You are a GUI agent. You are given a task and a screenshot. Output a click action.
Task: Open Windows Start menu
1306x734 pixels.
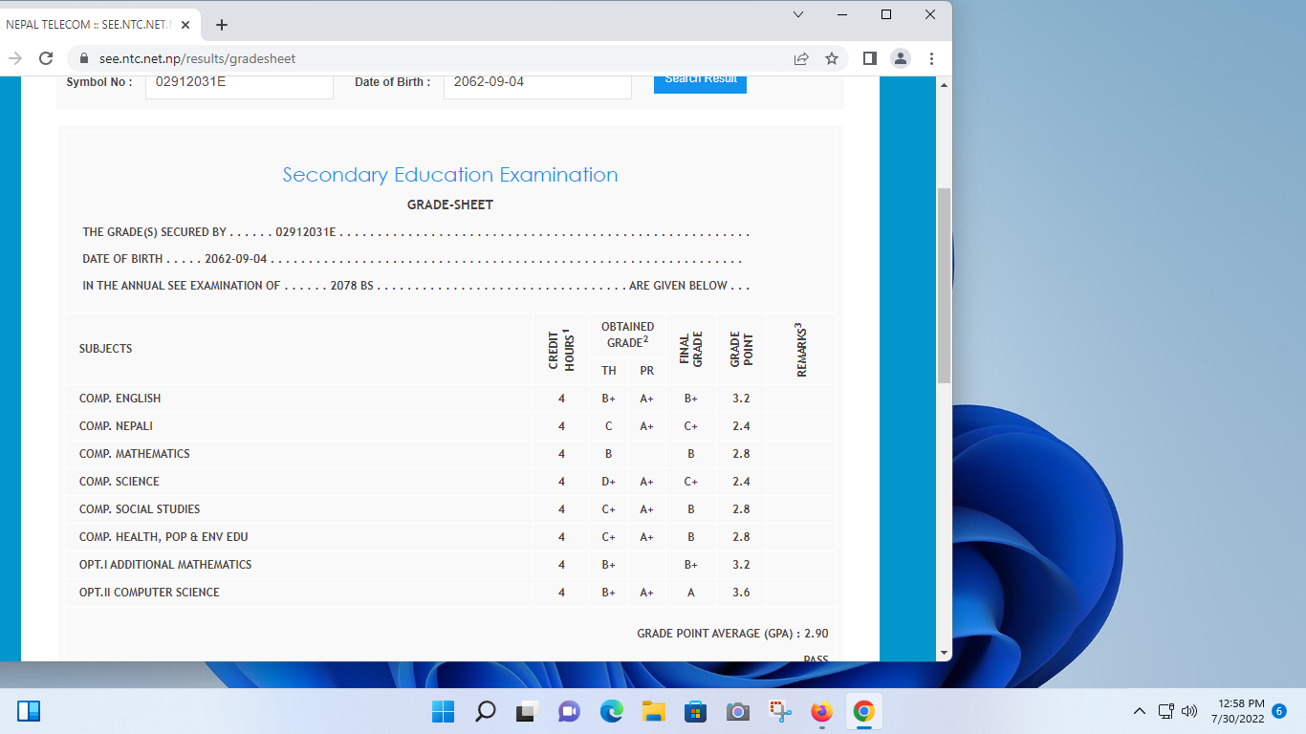coord(443,711)
